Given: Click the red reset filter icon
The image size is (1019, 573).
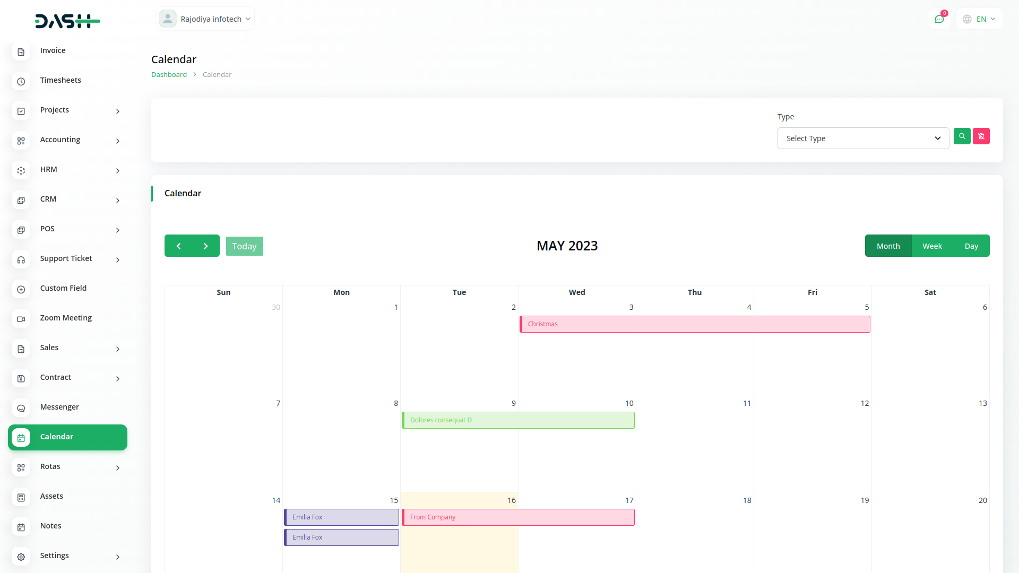Looking at the screenshot, I should [x=981, y=136].
